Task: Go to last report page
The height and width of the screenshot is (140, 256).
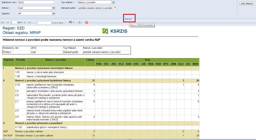Action: [29, 22]
